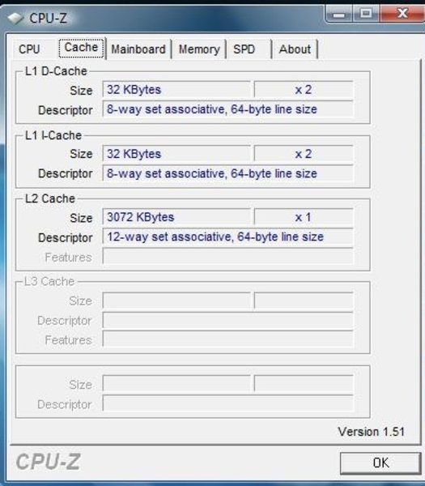This screenshot has width=425, height=486.
Task: Select the L1 D-Cache descriptor field
Action: (227, 109)
